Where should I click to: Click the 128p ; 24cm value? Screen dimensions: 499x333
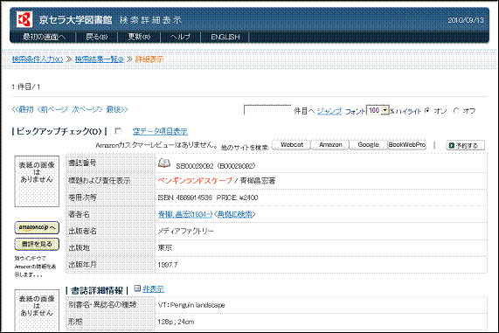(x=176, y=322)
